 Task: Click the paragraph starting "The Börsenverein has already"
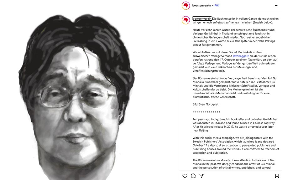coord(234,164)
